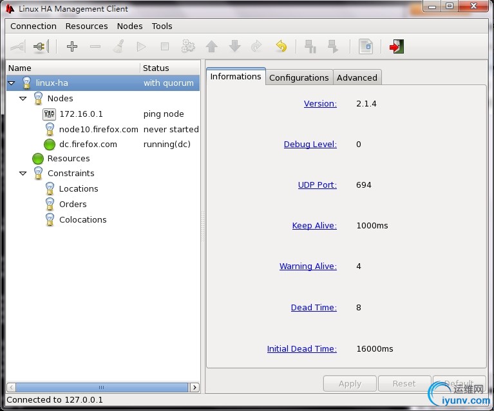Screen dimensions: 494x411
Task: Click the square stop resource icon
Action: [x=165, y=46]
